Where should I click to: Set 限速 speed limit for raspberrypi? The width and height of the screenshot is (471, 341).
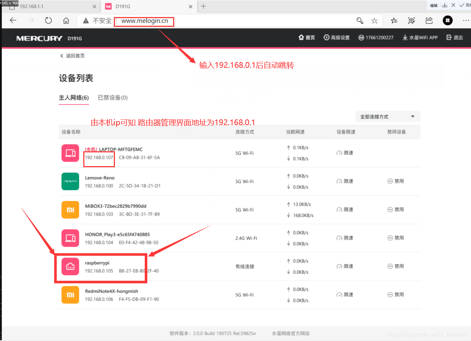(x=345, y=266)
